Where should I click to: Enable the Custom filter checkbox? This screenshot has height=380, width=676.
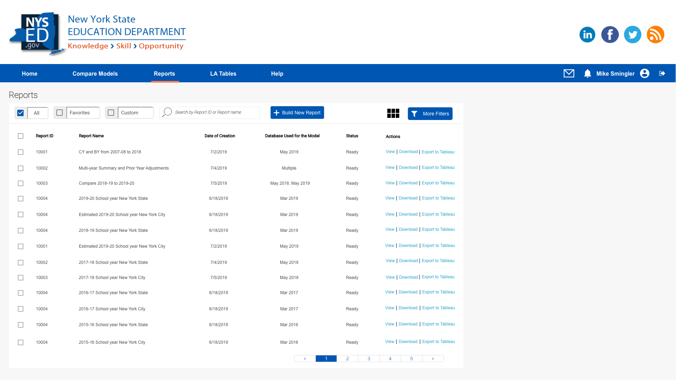111,113
